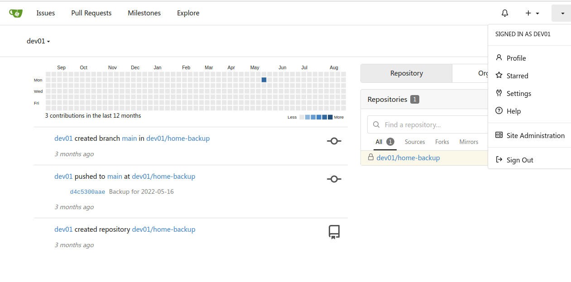Screen dimensions: 571x282
Task: Click the Gitea teacup logo
Action: click(x=16, y=13)
